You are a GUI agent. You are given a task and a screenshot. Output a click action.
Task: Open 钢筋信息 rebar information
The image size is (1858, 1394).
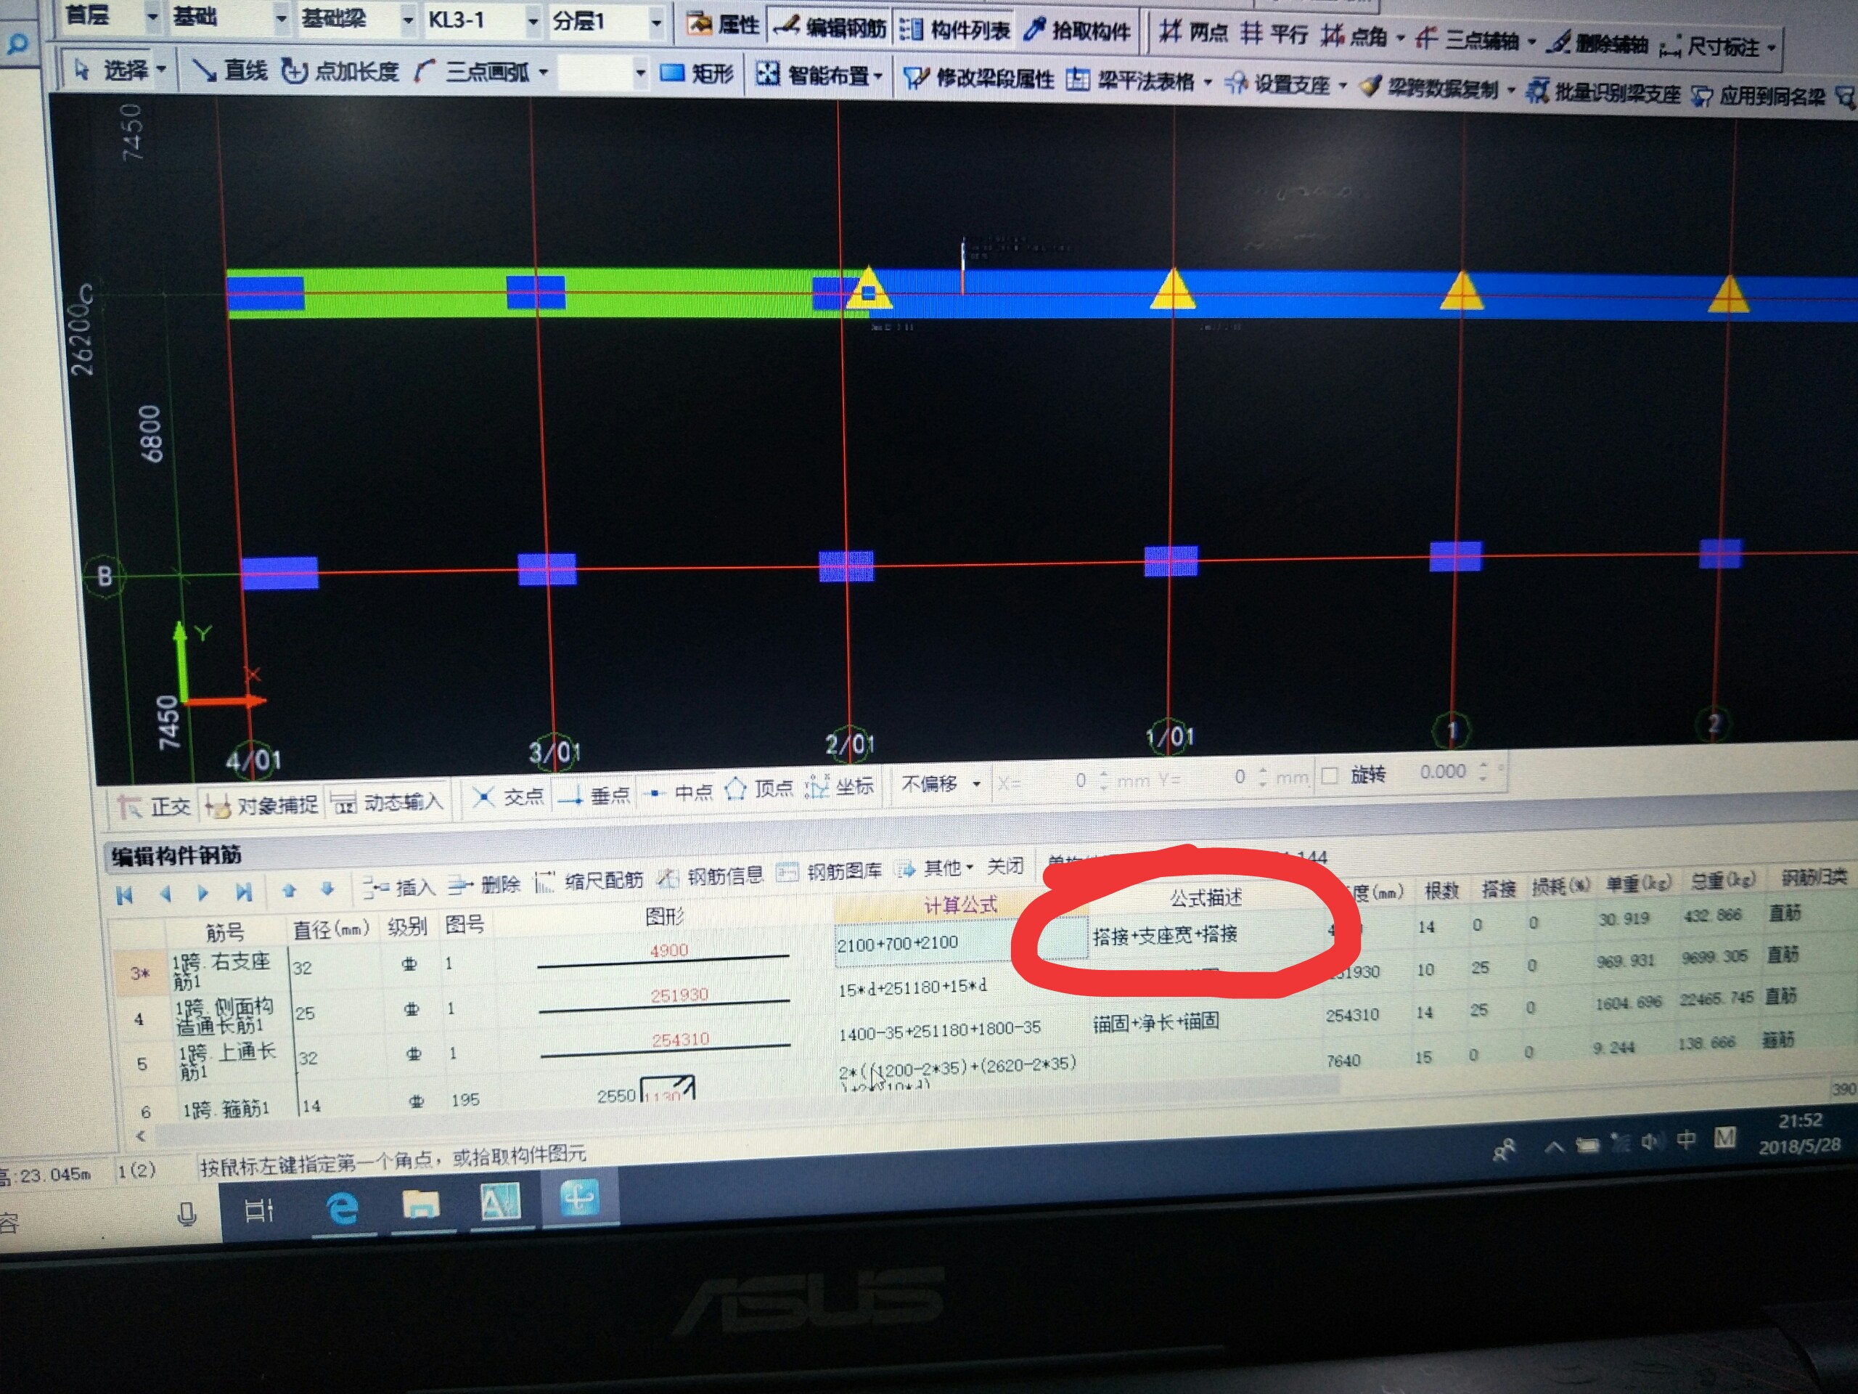click(710, 876)
